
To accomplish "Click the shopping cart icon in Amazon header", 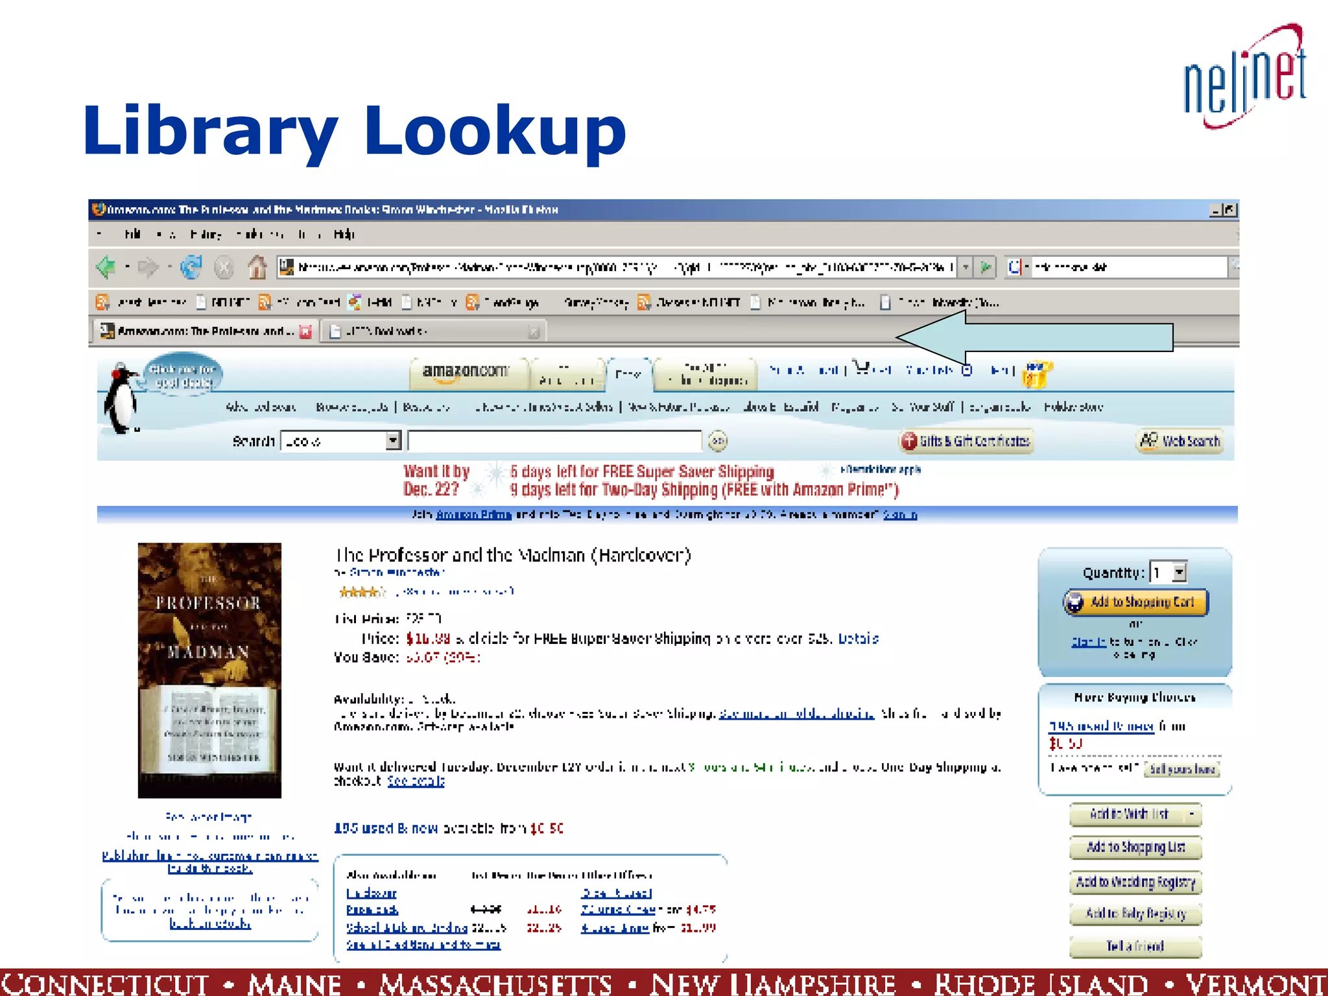I will click(x=861, y=368).
